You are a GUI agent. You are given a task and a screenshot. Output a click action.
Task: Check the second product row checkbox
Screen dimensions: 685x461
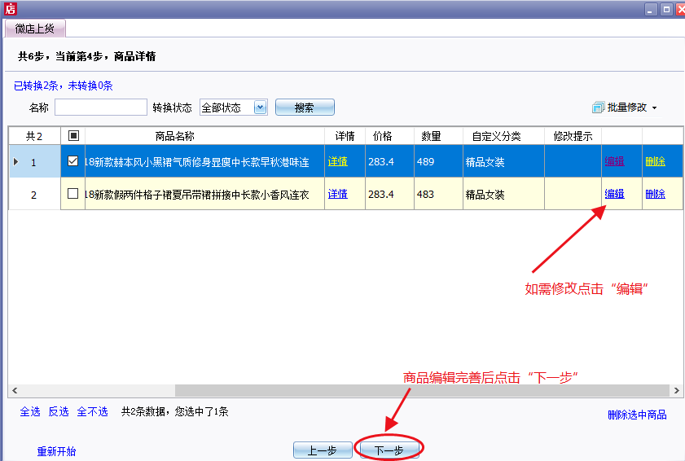73,194
